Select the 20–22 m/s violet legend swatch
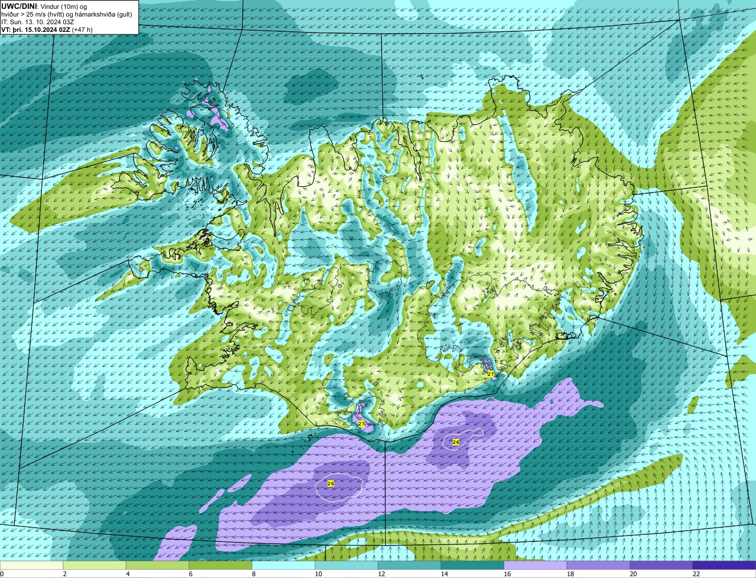 [x=661, y=566]
